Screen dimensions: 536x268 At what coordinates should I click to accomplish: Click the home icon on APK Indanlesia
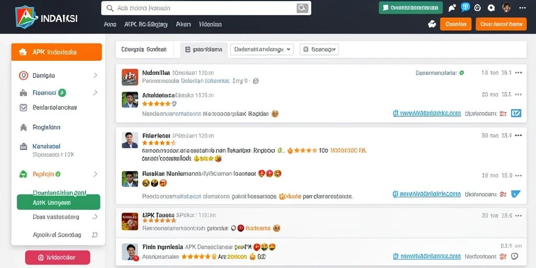coord(23,52)
